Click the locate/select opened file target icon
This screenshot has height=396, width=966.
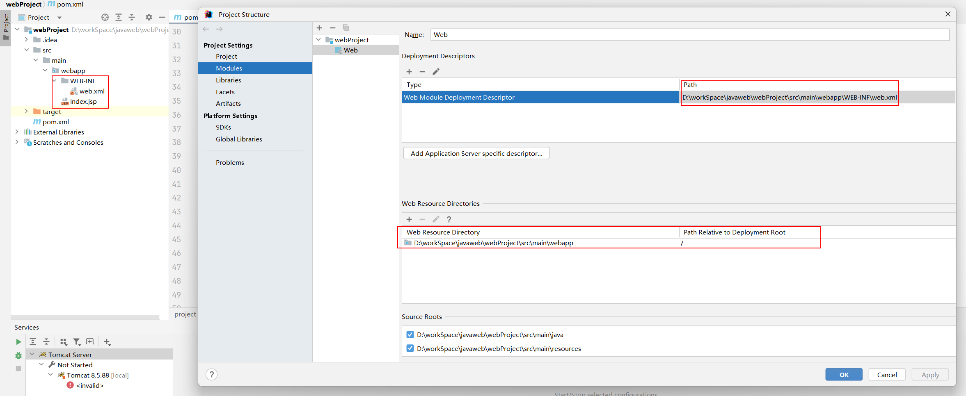105,17
